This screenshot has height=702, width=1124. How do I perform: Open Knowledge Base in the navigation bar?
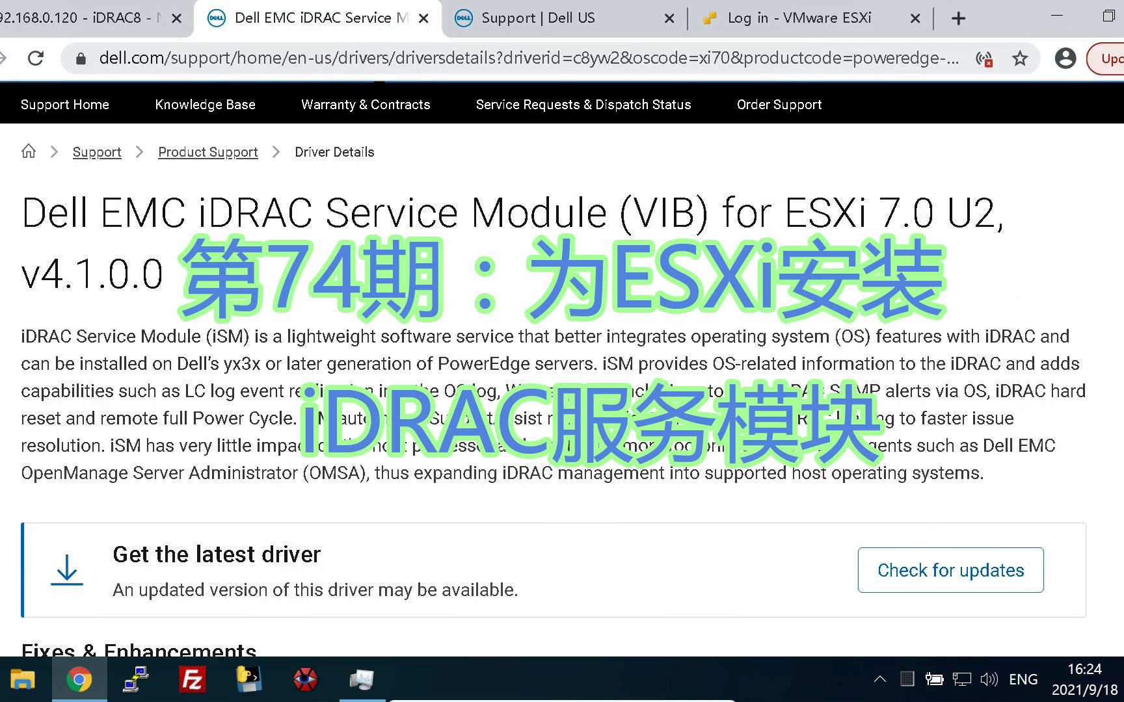point(205,105)
